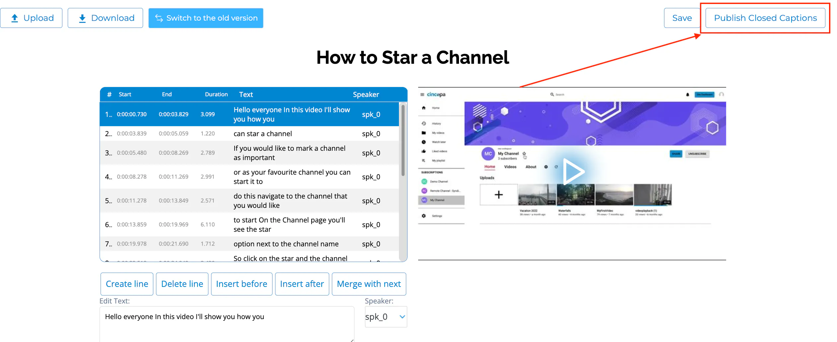
Task: Click the Upload button
Action: coord(31,18)
